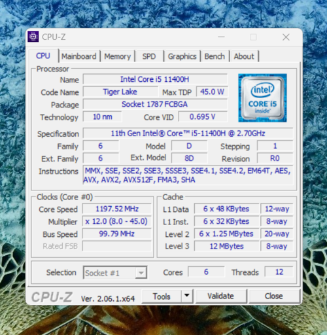Screen dimensions: 327x335
Task: Click the CPU-Z title bar text
Action: coord(54,37)
